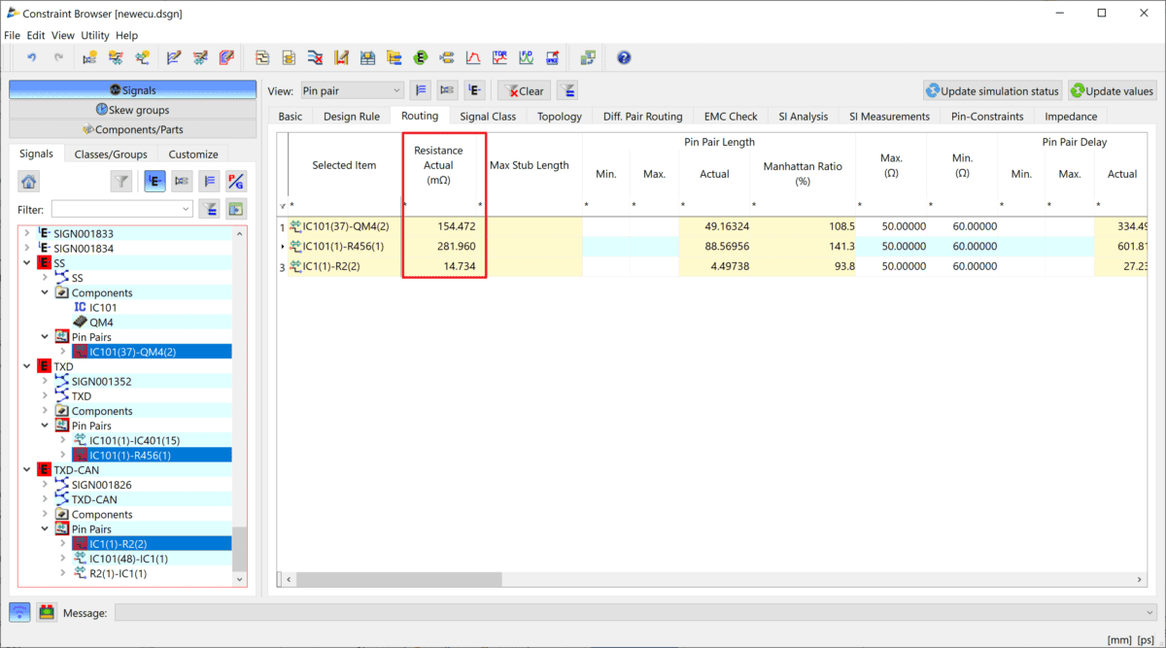Click the TDR waveform icon in the toolbar
This screenshot has width=1166, height=648.
pyautogui.click(x=499, y=58)
